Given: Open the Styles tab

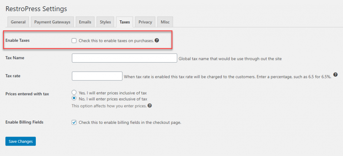Looking at the screenshot, I should tap(106, 22).
